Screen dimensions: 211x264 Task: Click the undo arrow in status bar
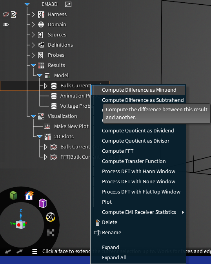coord(8,251)
